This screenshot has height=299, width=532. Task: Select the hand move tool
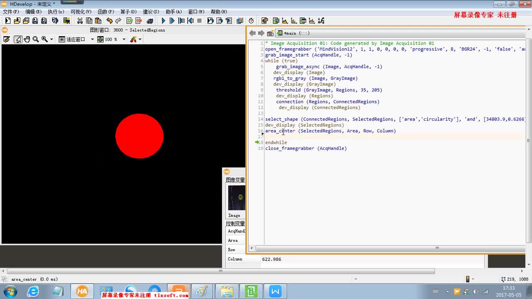click(27, 39)
